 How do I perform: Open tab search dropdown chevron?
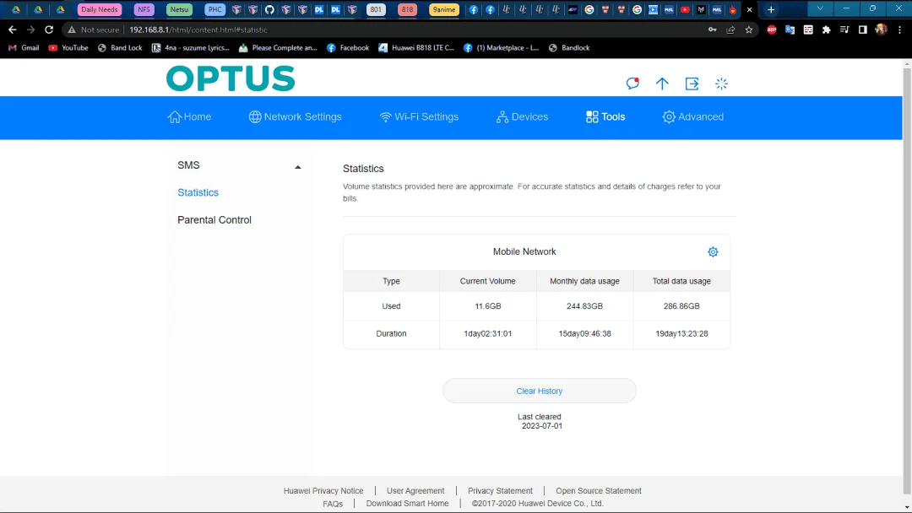819,8
